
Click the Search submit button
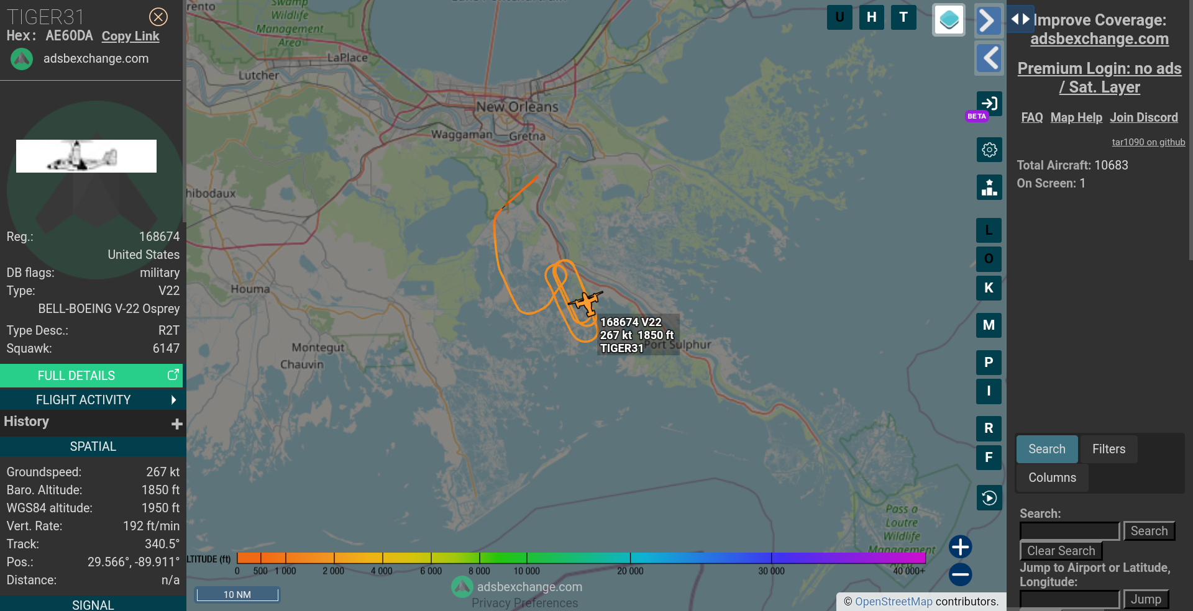(1149, 531)
